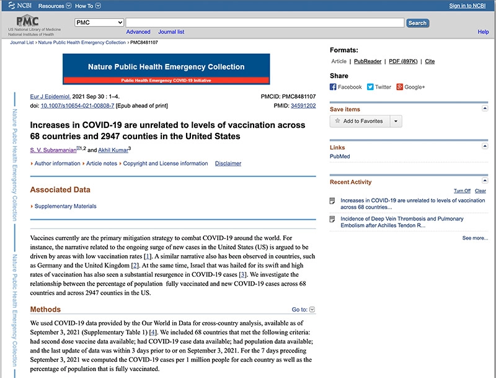496x378 pixels.
Task: Open the How To menu
Action: (x=88, y=6)
